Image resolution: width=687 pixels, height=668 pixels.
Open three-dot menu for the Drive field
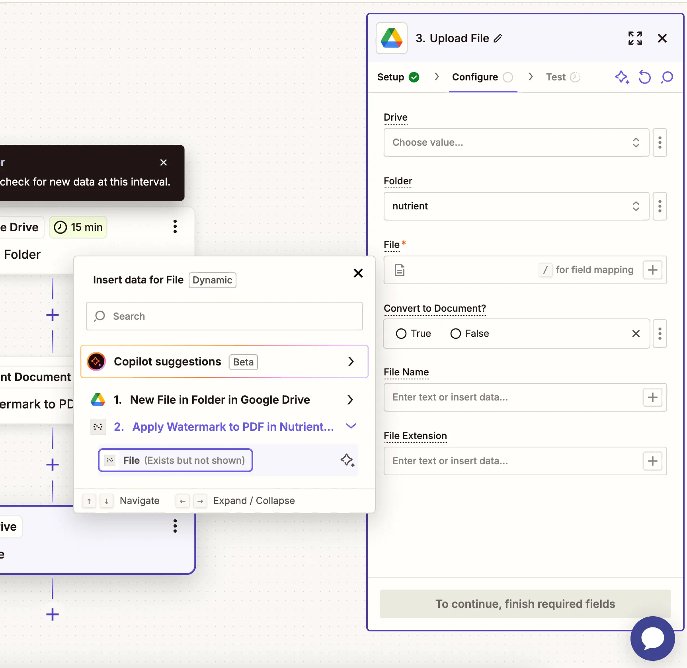[x=659, y=143]
